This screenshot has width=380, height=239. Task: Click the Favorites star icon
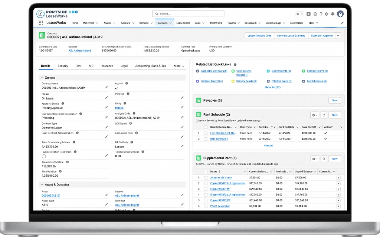(298, 14)
